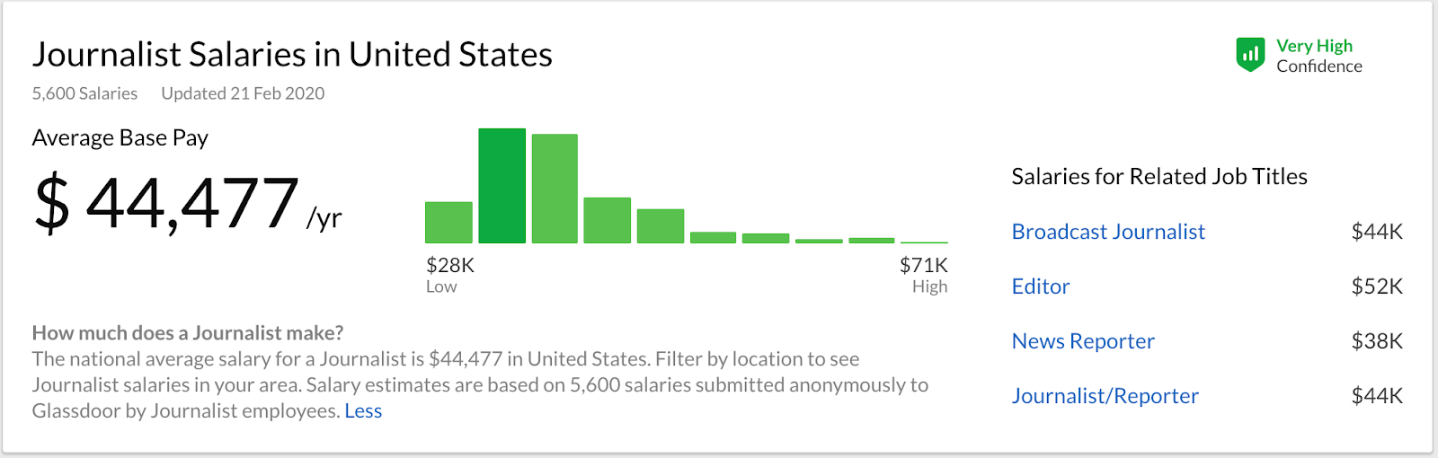Image resolution: width=1438 pixels, height=458 pixels.
Task: Click the $71K High salary label
Action: [x=924, y=275]
